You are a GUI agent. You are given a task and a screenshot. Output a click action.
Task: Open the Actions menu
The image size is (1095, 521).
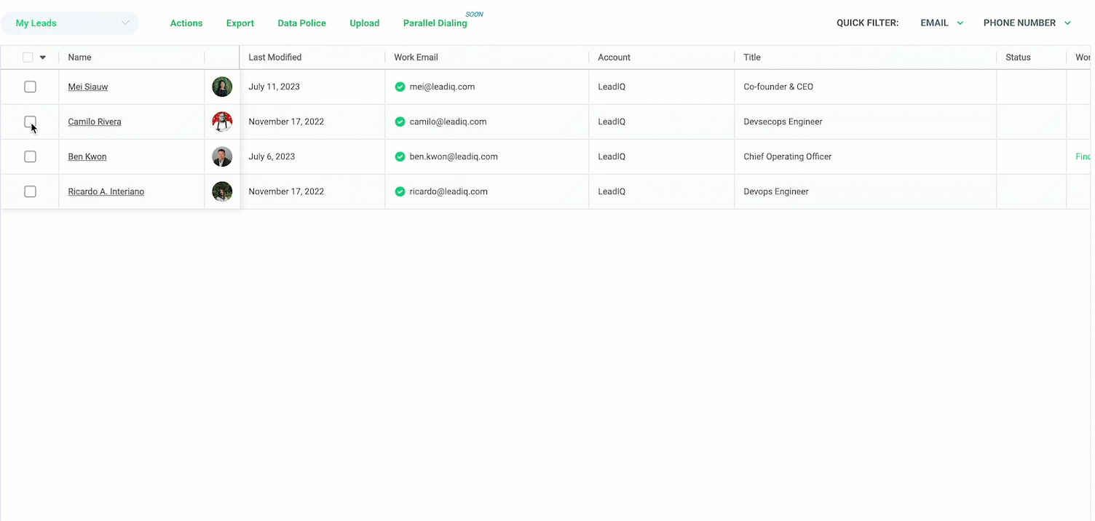(186, 23)
